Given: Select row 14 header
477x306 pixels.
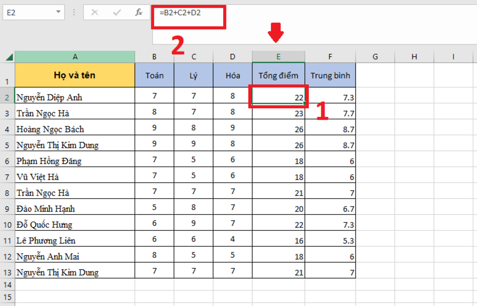Looking at the screenshot, I should coord(7,285).
